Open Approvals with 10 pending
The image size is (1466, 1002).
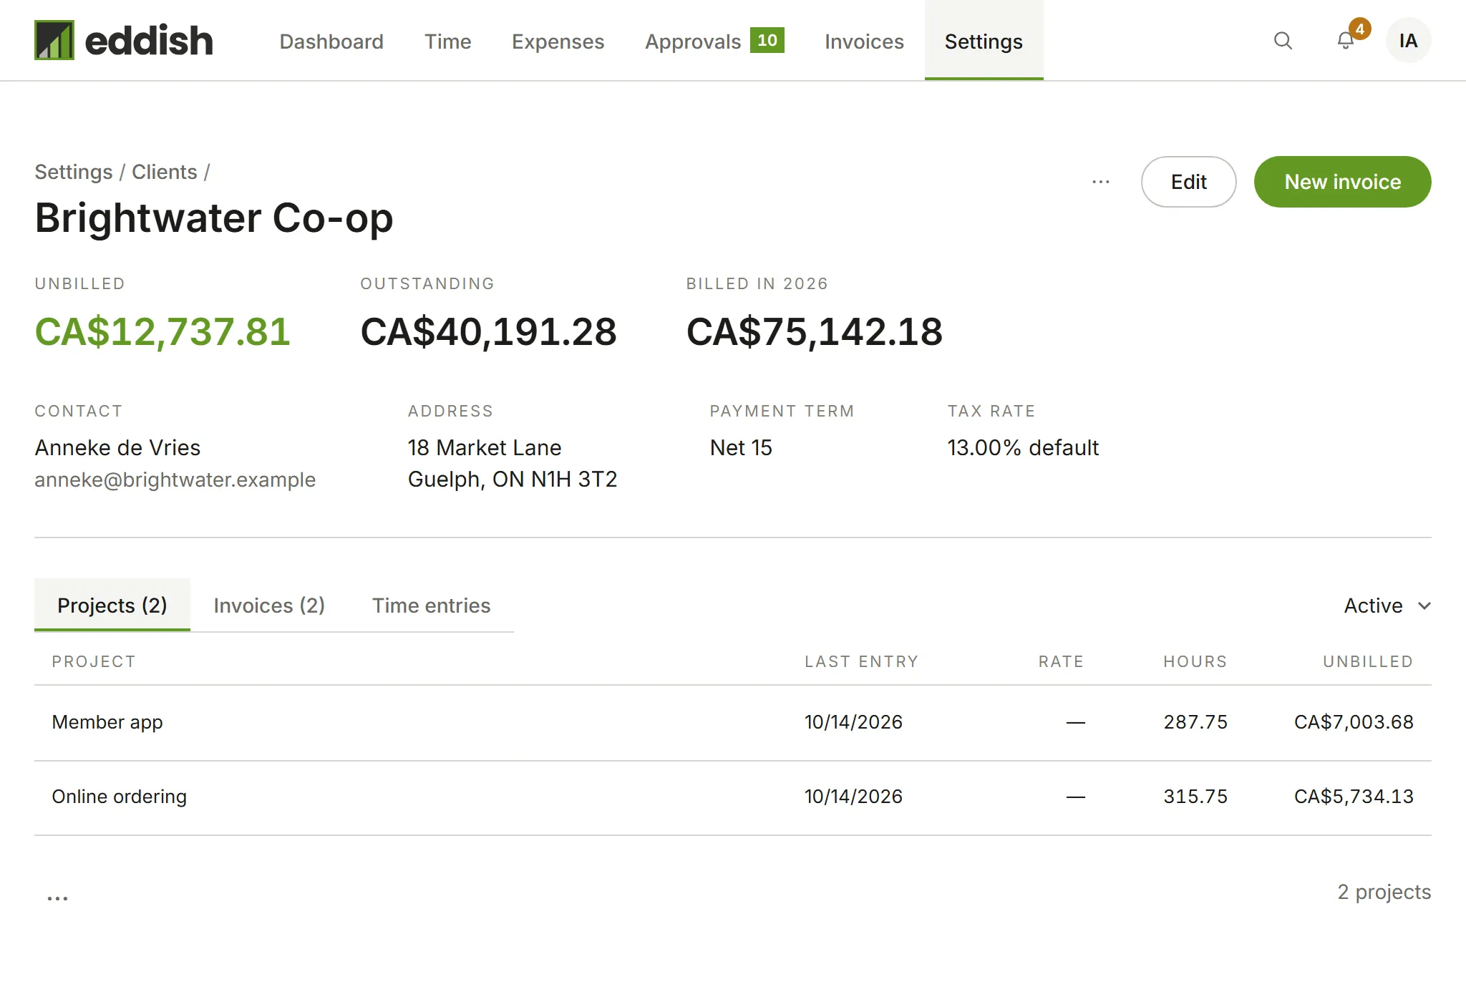[714, 42]
